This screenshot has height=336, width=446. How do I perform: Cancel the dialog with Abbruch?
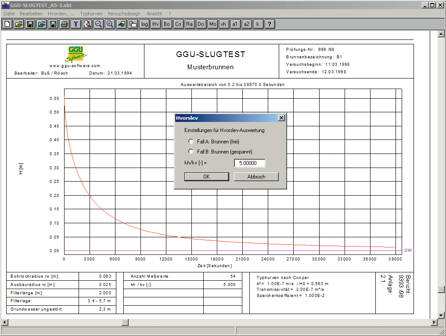(x=256, y=176)
